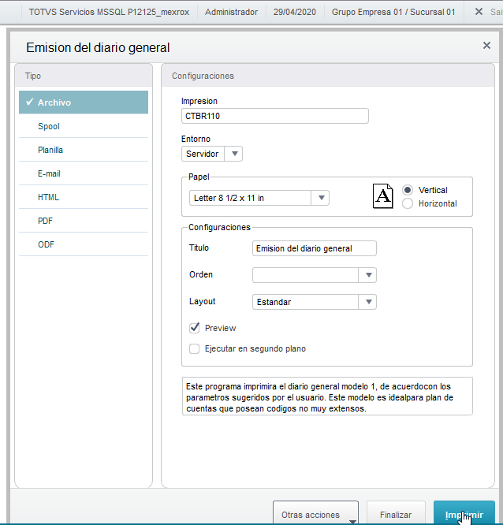Click the page orientation A icon
The image size is (503, 525).
point(383,196)
